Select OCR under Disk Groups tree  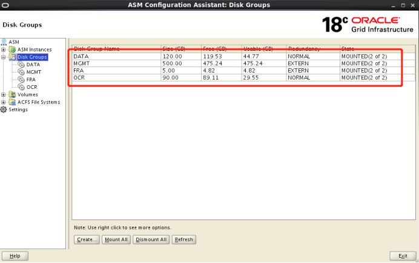click(x=32, y=87)
